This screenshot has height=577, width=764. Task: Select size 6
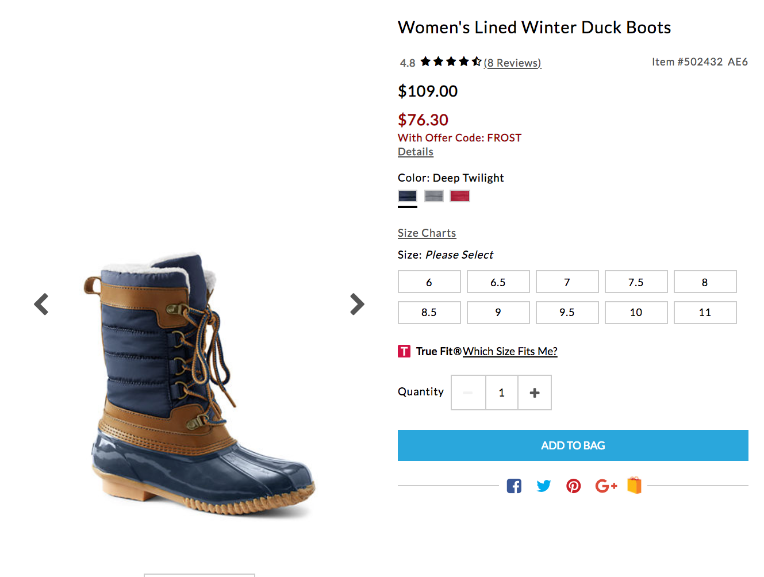(x=429, y=282)
